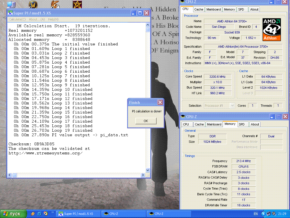This screenshot has height=218, width=290.
Task: Minimize the Super PI window
Action: 133,13
